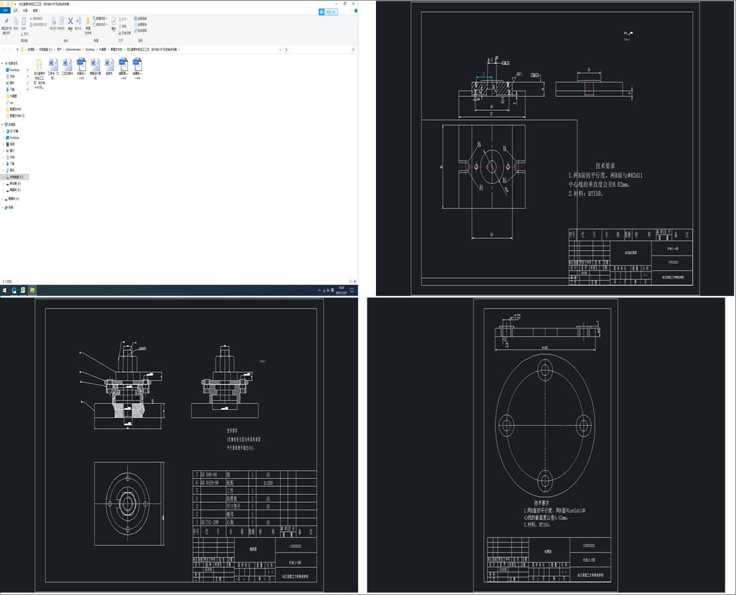
Task: Click Copy path (复制路径) in ribbon
Action: (36, 19)
